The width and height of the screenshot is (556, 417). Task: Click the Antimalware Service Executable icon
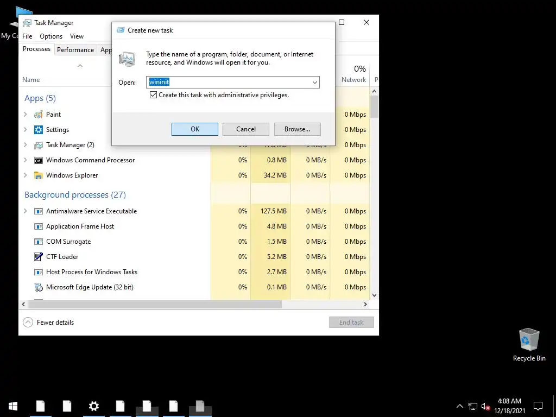click(x=39, y=211)
